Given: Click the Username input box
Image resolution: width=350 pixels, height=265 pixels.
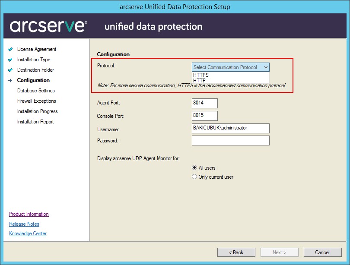Looking at the screenshot, I should pos(231,128).
